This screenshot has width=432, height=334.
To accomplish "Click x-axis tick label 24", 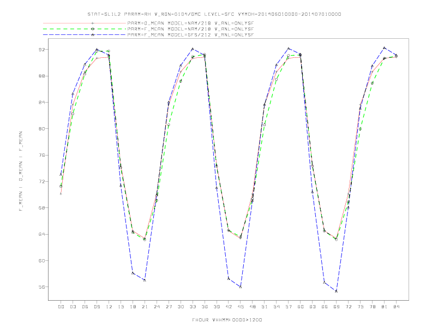I will coord(157,307).
